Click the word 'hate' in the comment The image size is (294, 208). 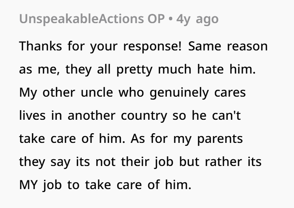(x=210, y=69)
